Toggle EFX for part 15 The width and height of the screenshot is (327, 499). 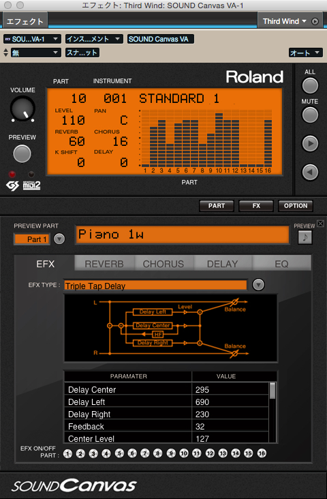(x=249, y=453)
